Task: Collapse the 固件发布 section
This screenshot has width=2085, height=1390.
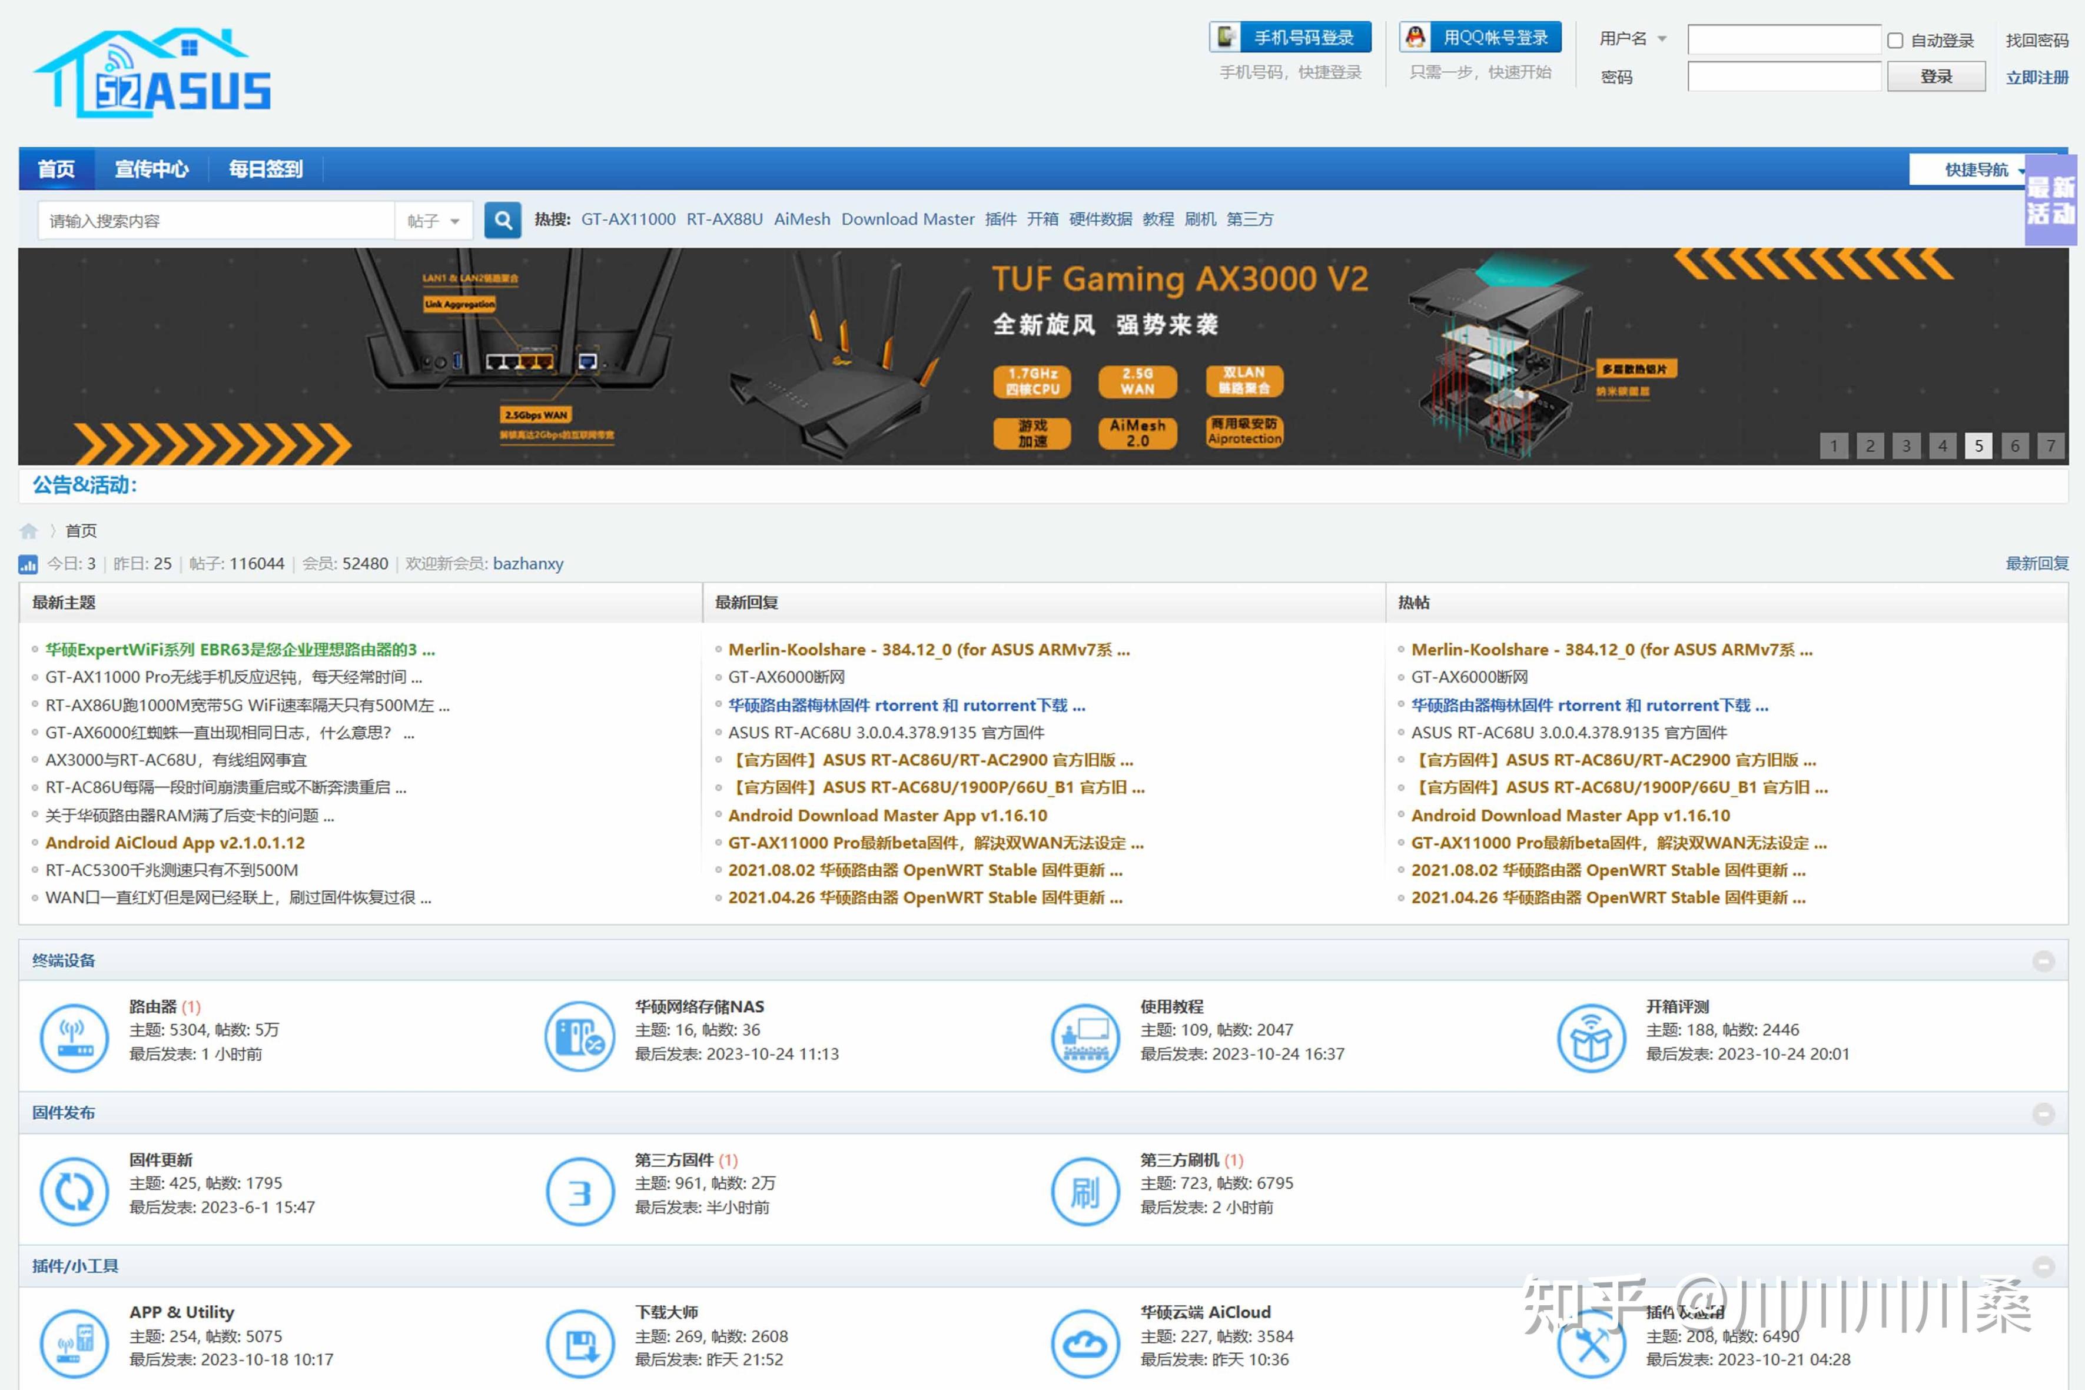Action: [x=2043, y=1115]
